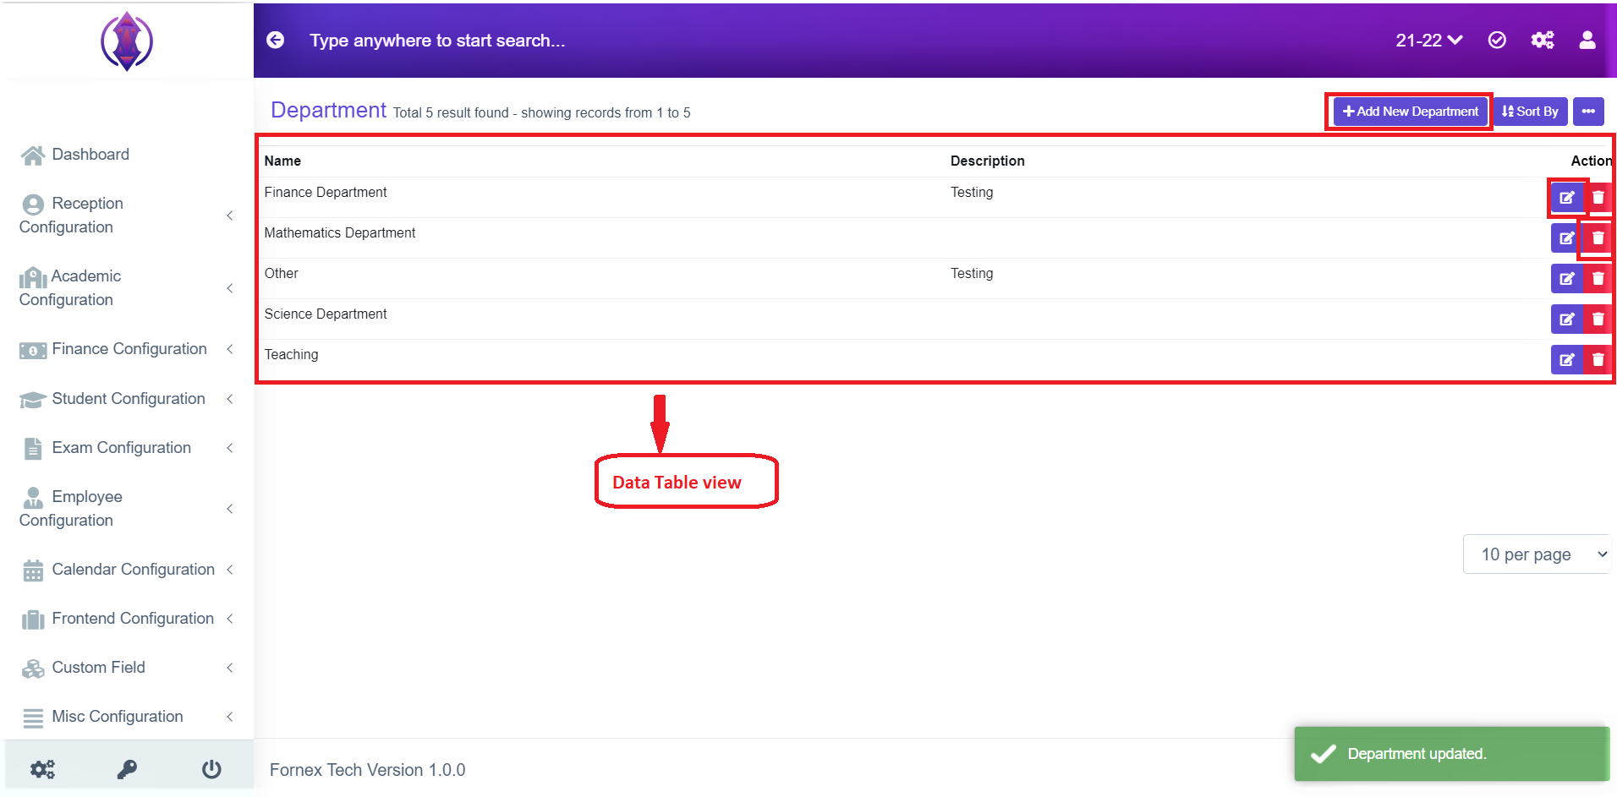Click the Name column header

click(x=282, y=161)
